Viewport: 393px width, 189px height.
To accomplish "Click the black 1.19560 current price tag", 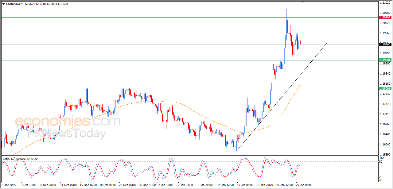I will click(x=385, y=44).
